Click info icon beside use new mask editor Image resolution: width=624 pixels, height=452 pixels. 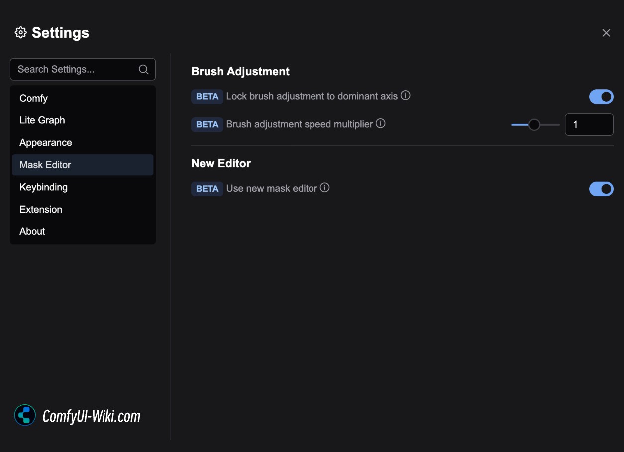(x=325, y=188)
